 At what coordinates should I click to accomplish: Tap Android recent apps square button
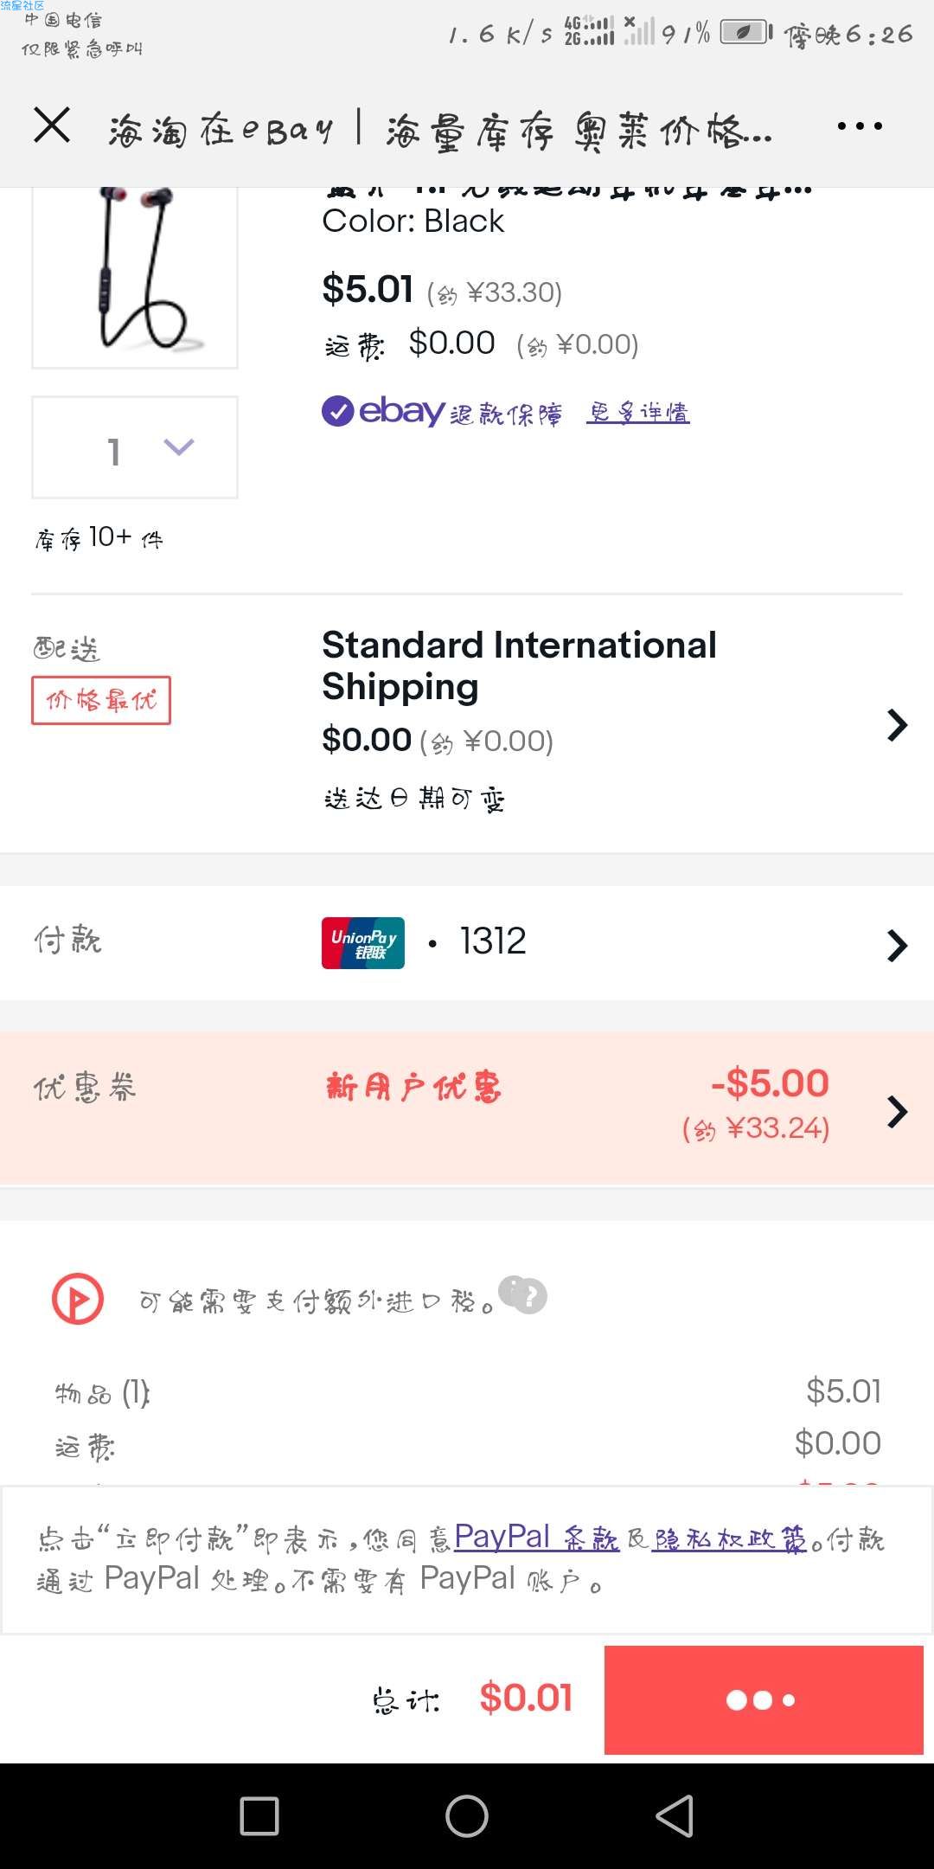click(x=259, y=1816)
